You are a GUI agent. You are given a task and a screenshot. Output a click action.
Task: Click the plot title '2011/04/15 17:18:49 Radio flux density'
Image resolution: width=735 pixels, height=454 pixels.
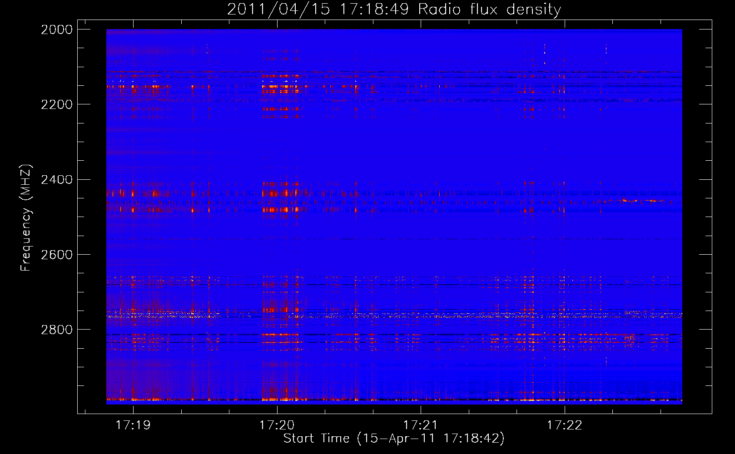click(x=394, y=9)
